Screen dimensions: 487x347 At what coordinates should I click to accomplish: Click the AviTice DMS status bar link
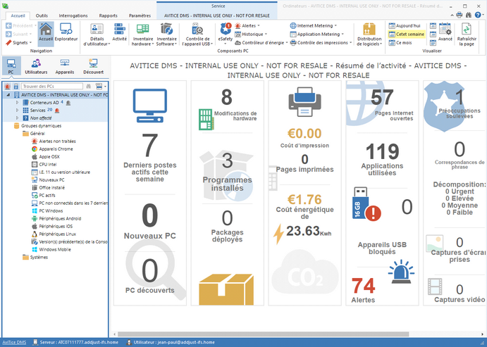(x=14, y=342)
